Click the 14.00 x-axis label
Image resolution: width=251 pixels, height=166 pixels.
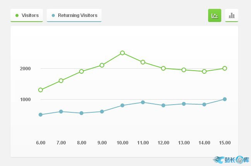click(204, 143)
